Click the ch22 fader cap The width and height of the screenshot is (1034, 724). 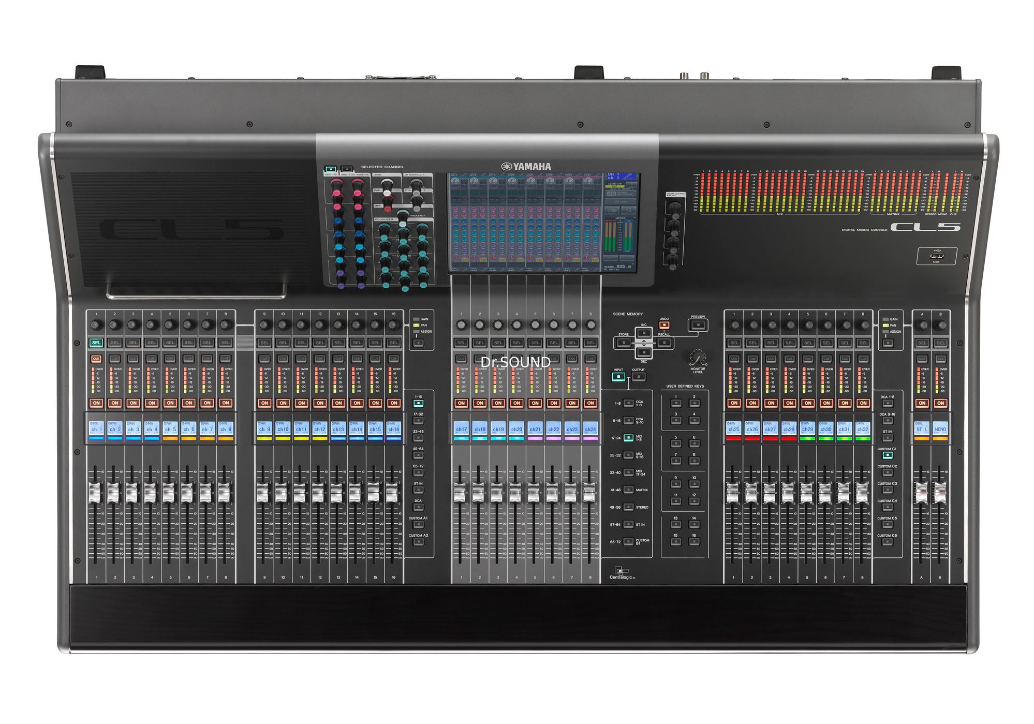click(552, 493)
